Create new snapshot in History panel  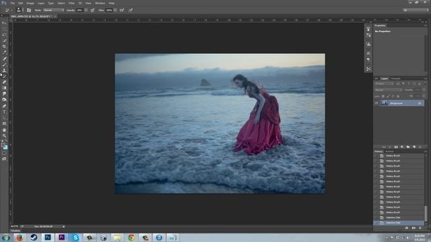click(413, 228)
